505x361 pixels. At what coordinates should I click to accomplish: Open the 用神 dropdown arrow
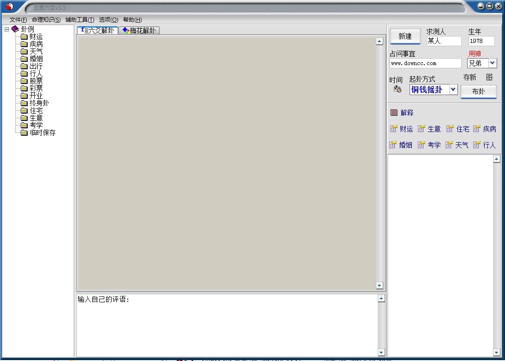(x=493, y=63)
